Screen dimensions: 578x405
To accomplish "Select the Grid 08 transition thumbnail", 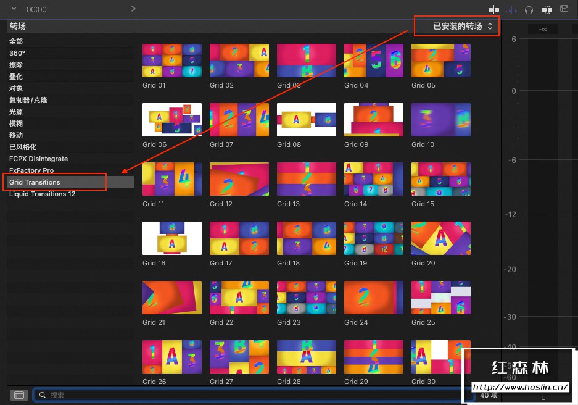I will pos(307,120).
